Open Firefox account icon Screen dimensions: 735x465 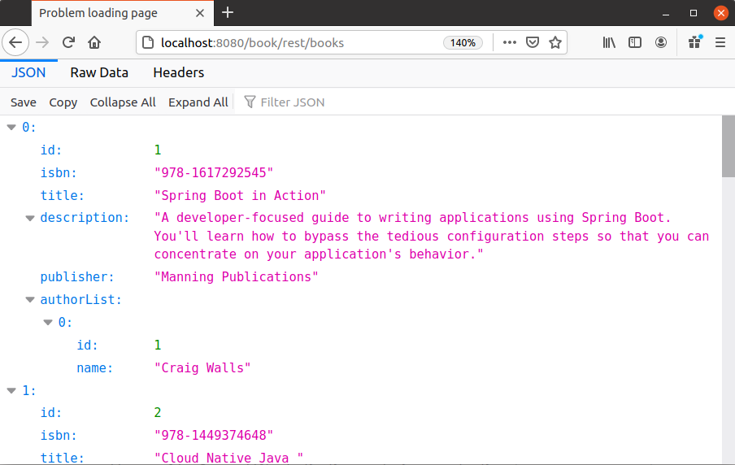pyautogui.click(x=661, y=42)
